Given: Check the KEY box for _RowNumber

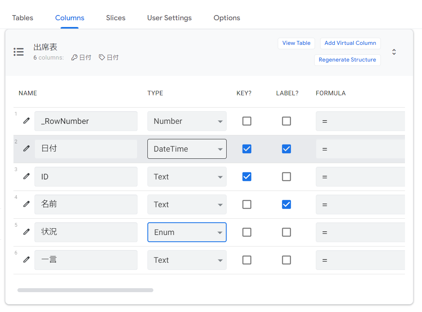Looking at the screenshot, I should tap(247, 121).
